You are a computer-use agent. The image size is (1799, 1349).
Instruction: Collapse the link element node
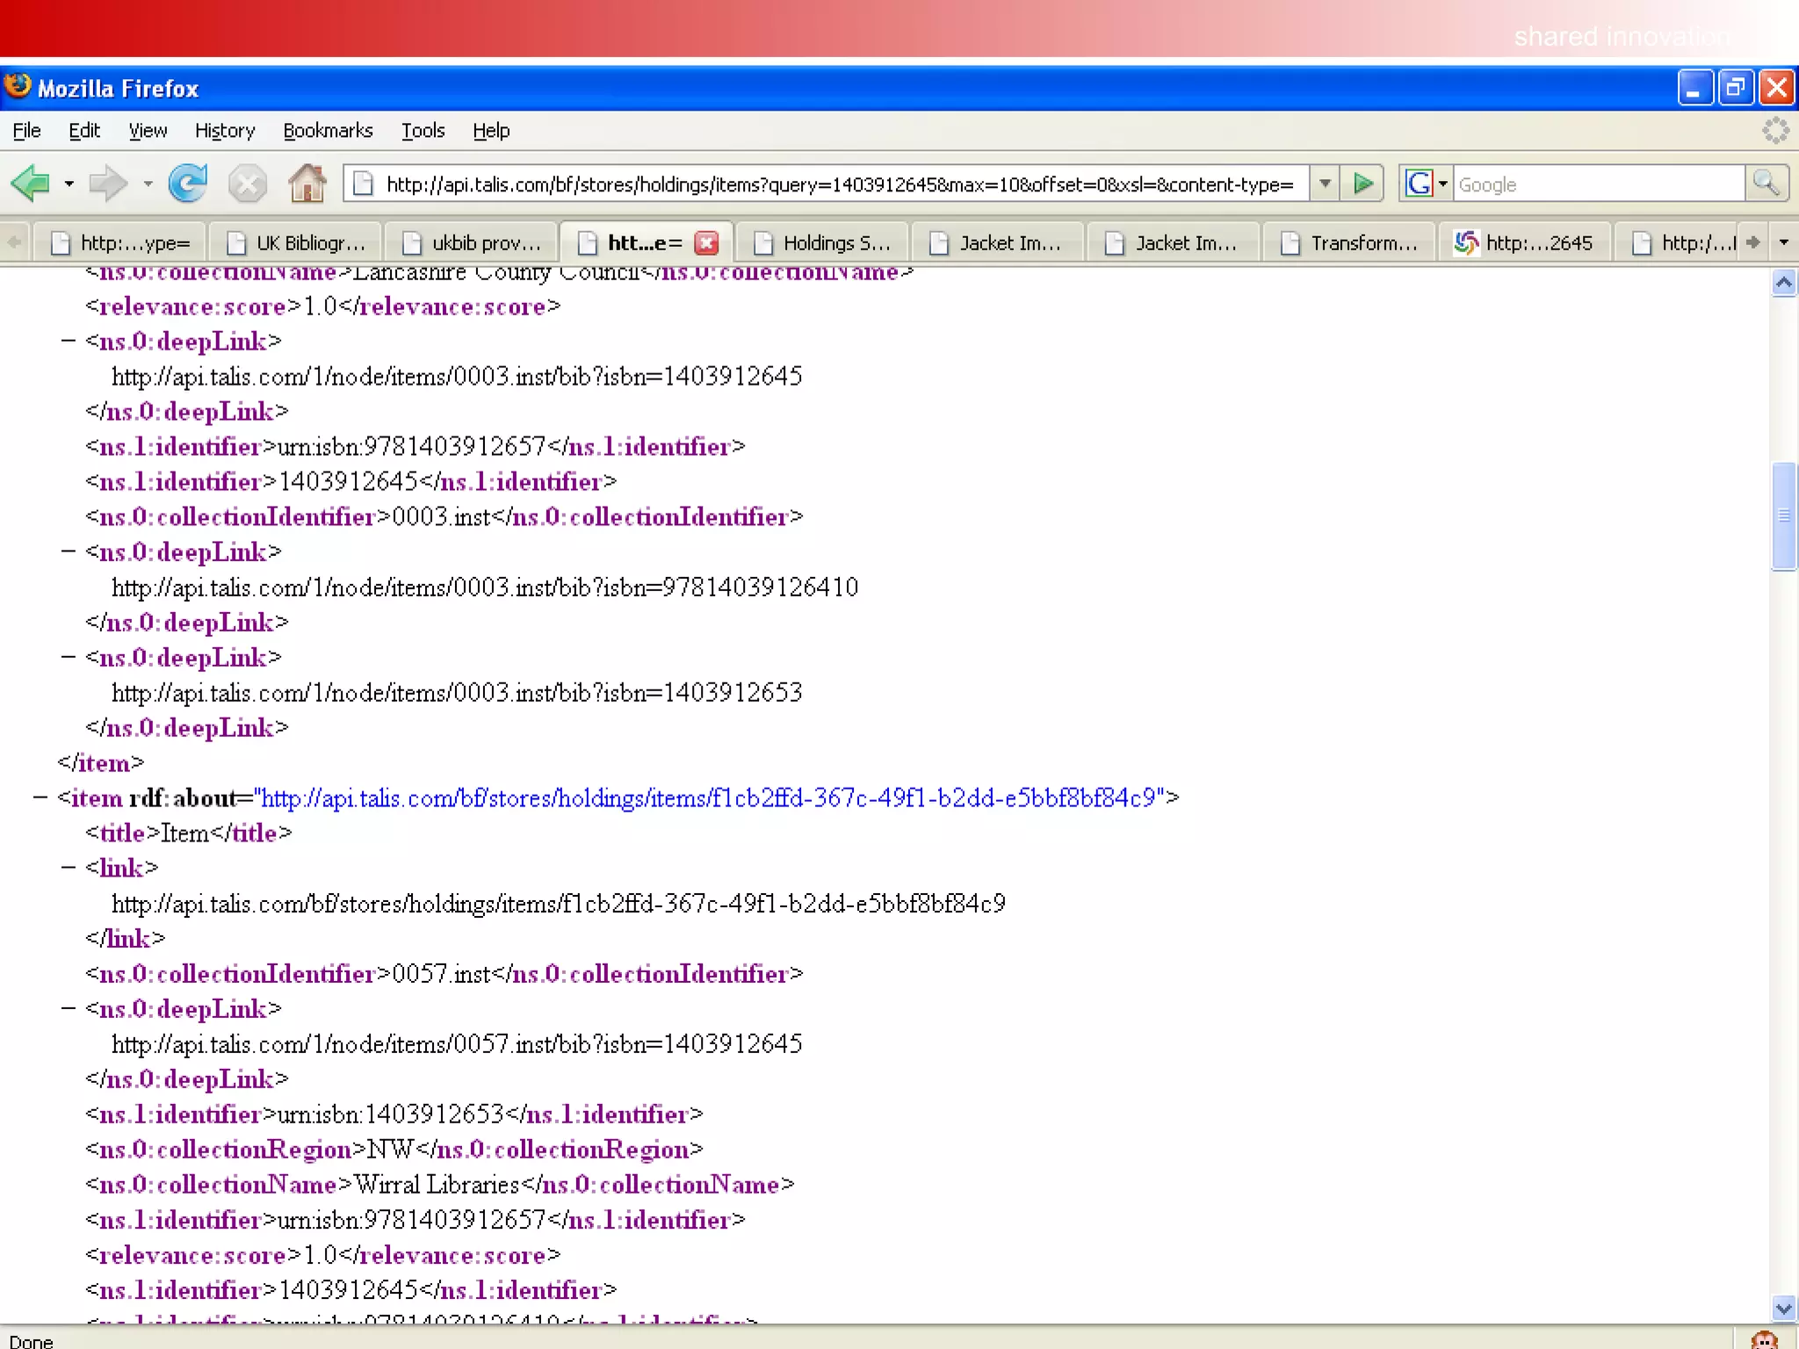[69, 868]
